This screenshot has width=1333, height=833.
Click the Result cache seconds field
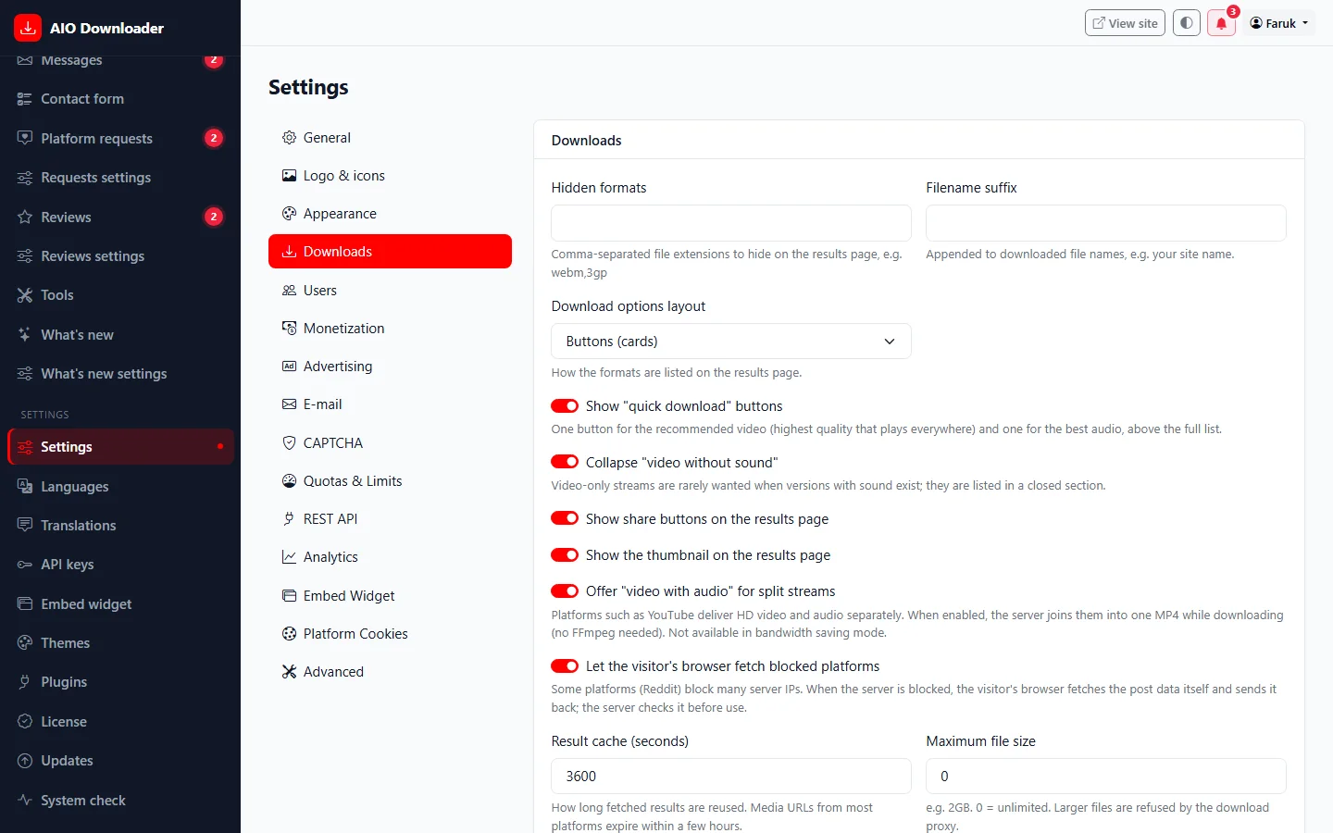(x=731, y=777)
